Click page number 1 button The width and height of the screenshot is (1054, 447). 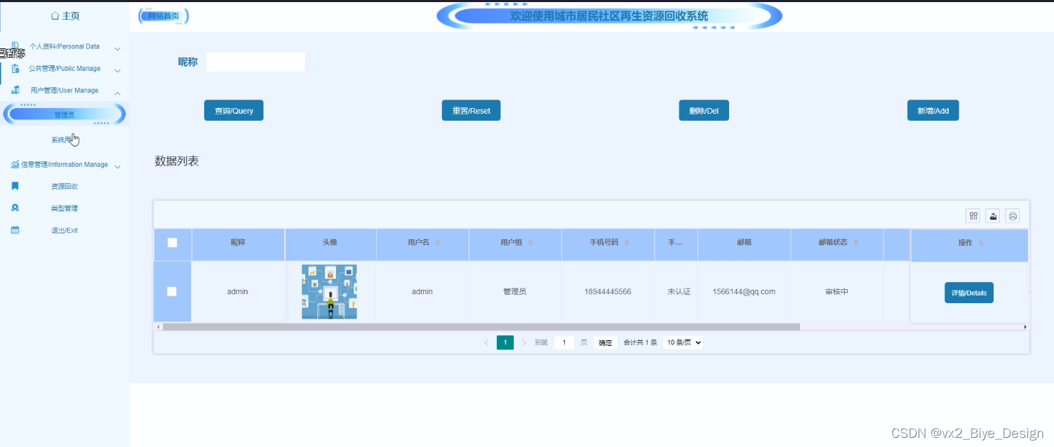point(505,342)
